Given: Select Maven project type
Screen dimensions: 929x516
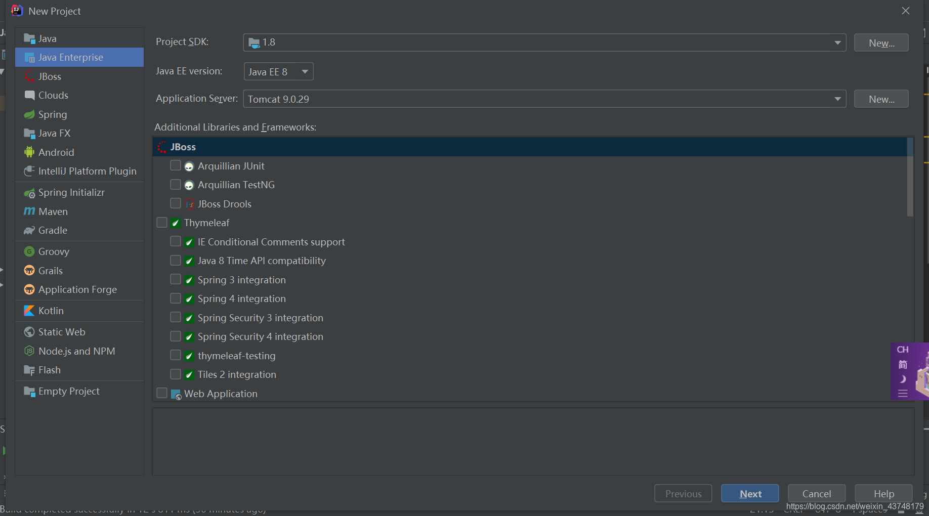Looking at the screenshot, I should click(x=79, y=211).
